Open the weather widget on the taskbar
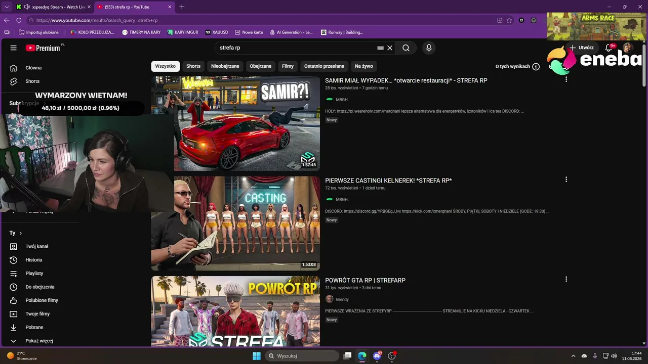The width and height of the screenshot is (648, 364). tap(21, 356)
